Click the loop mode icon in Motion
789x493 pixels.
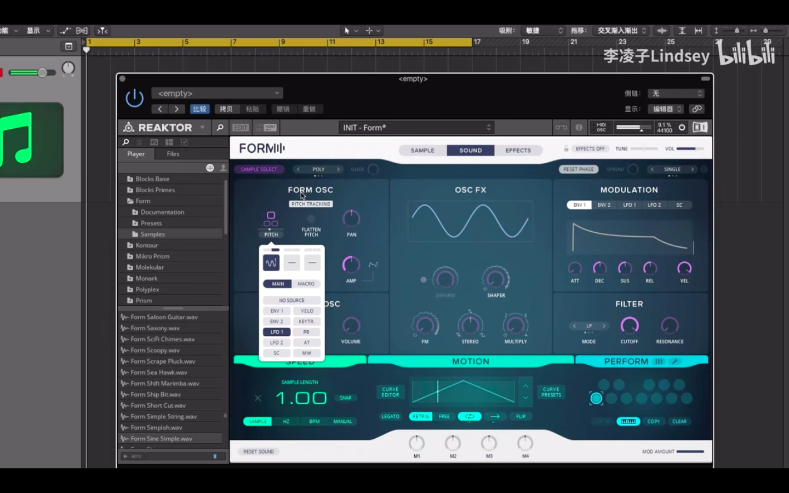tap(470, 416)
